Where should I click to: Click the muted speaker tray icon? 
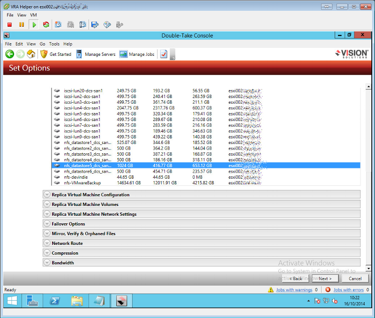pyautogui.click(x=335, y=301)
